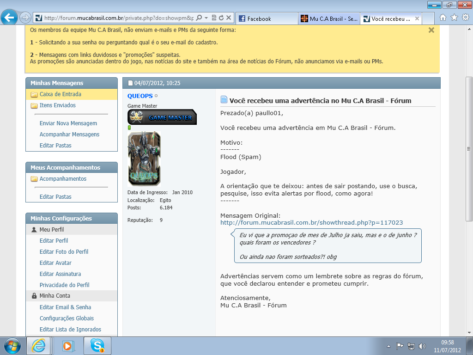Click the browser back arrow button
Image resolution: width=473 pixels, height=355 pixels.
[9, 18]
